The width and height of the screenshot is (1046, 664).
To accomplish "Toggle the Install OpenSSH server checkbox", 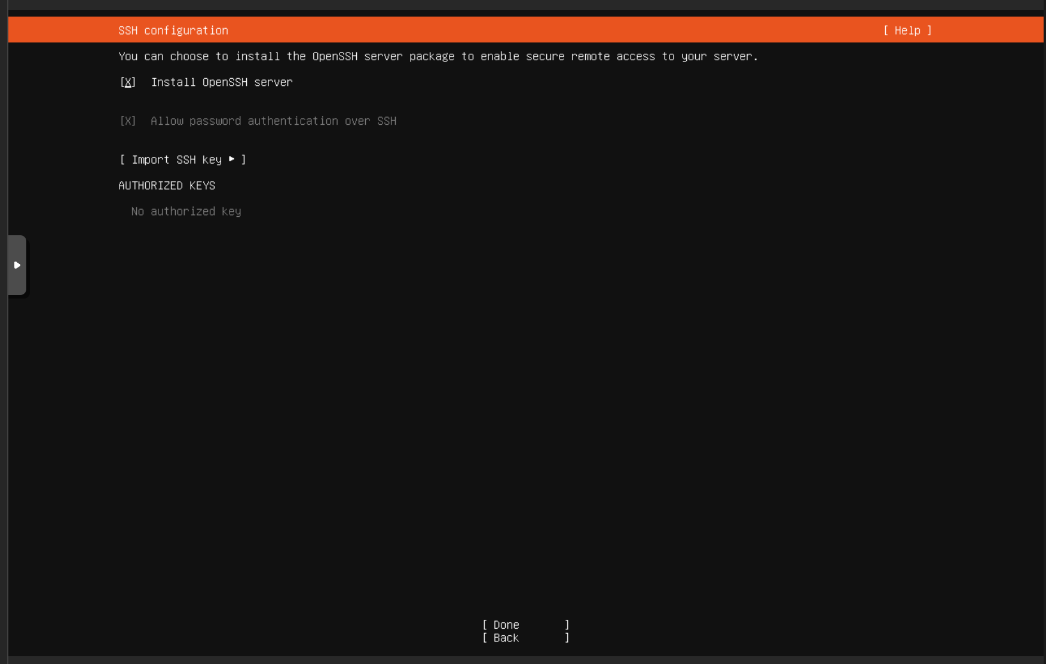I will (128, 82).
